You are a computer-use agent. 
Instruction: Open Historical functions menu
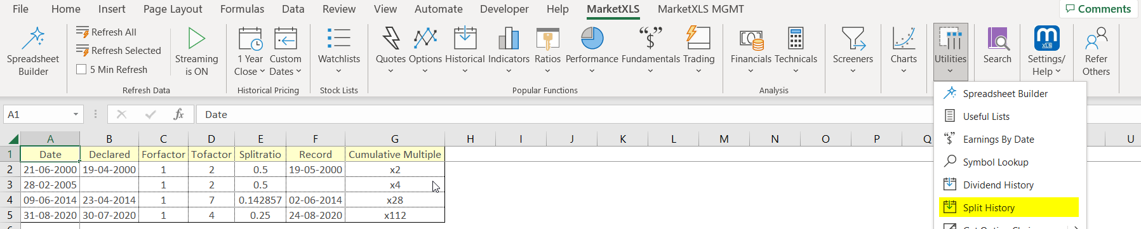click(465, 51)
